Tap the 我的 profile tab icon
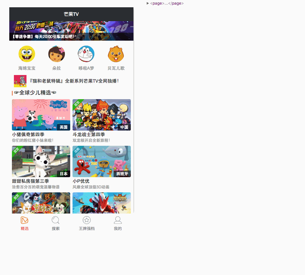Screen dimensions: 305x275 click(118, 220)
